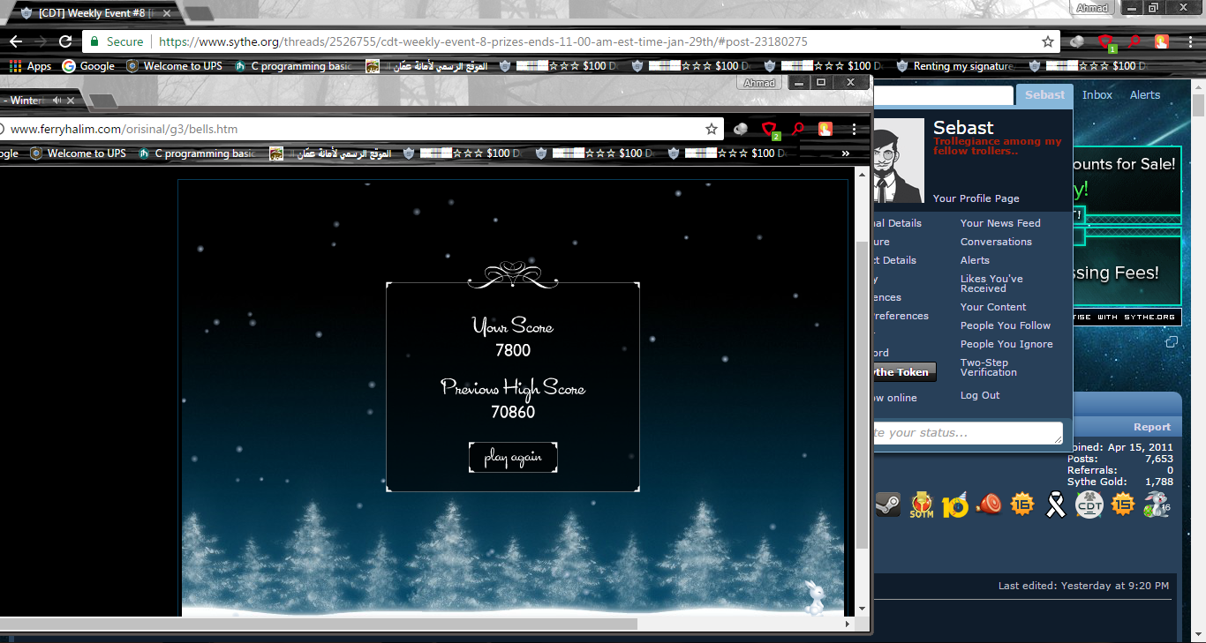The height and width of the screenshot is (643, 1206).
Task: Click the meat ham badge icon
Action: click(990, 505)
